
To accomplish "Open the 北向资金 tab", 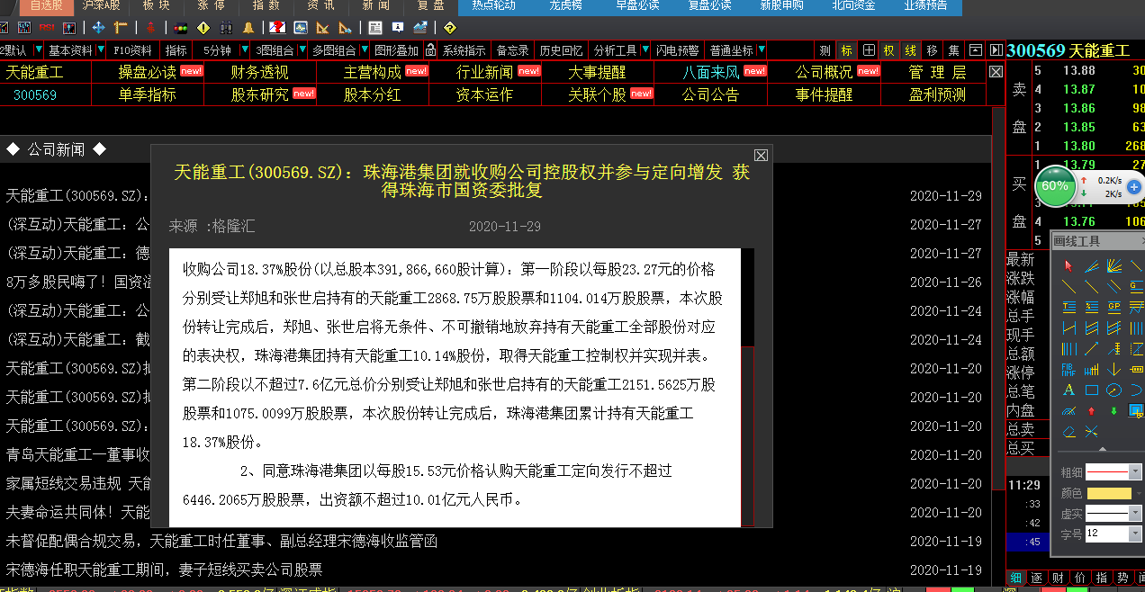I will [852, 6].
